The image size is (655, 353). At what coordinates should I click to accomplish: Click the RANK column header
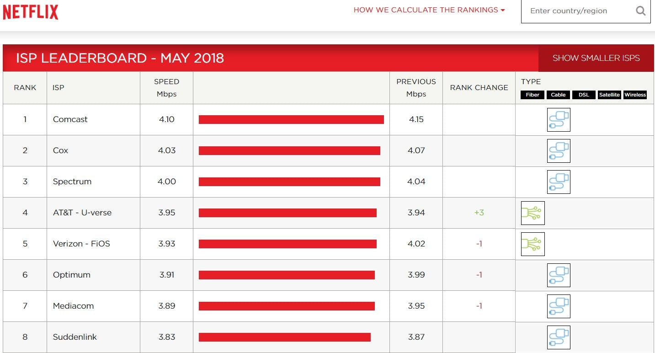tap(25, 88)
